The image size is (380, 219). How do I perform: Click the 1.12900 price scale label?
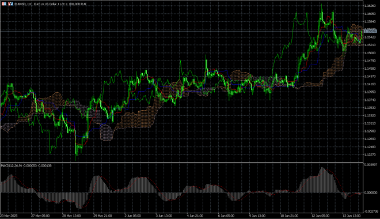click(370, 131)
